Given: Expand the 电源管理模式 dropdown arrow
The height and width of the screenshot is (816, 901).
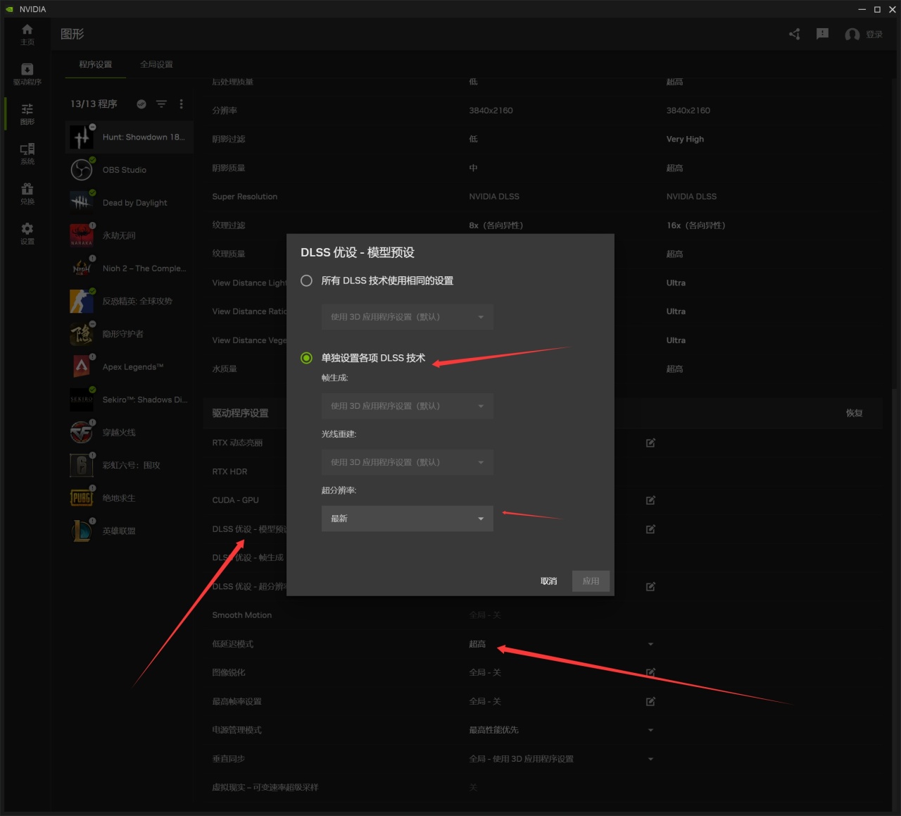Looking at the screenshot, I should coord(650,730).
